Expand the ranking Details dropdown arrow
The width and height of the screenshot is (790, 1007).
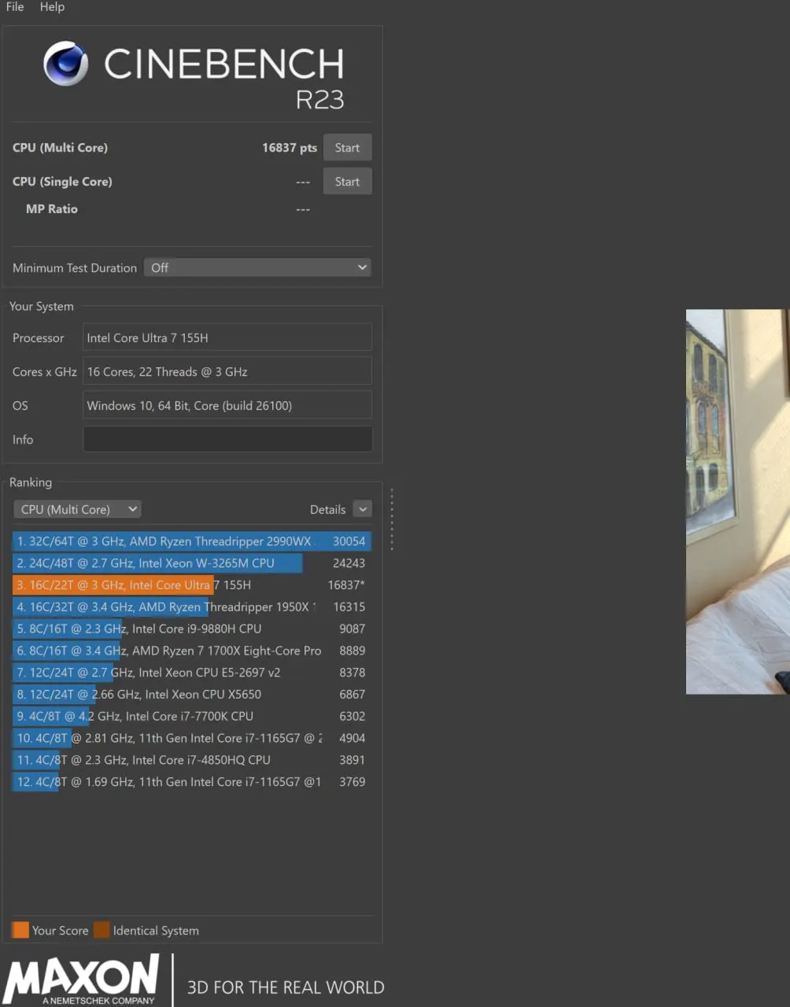click(x=363, y=509)
